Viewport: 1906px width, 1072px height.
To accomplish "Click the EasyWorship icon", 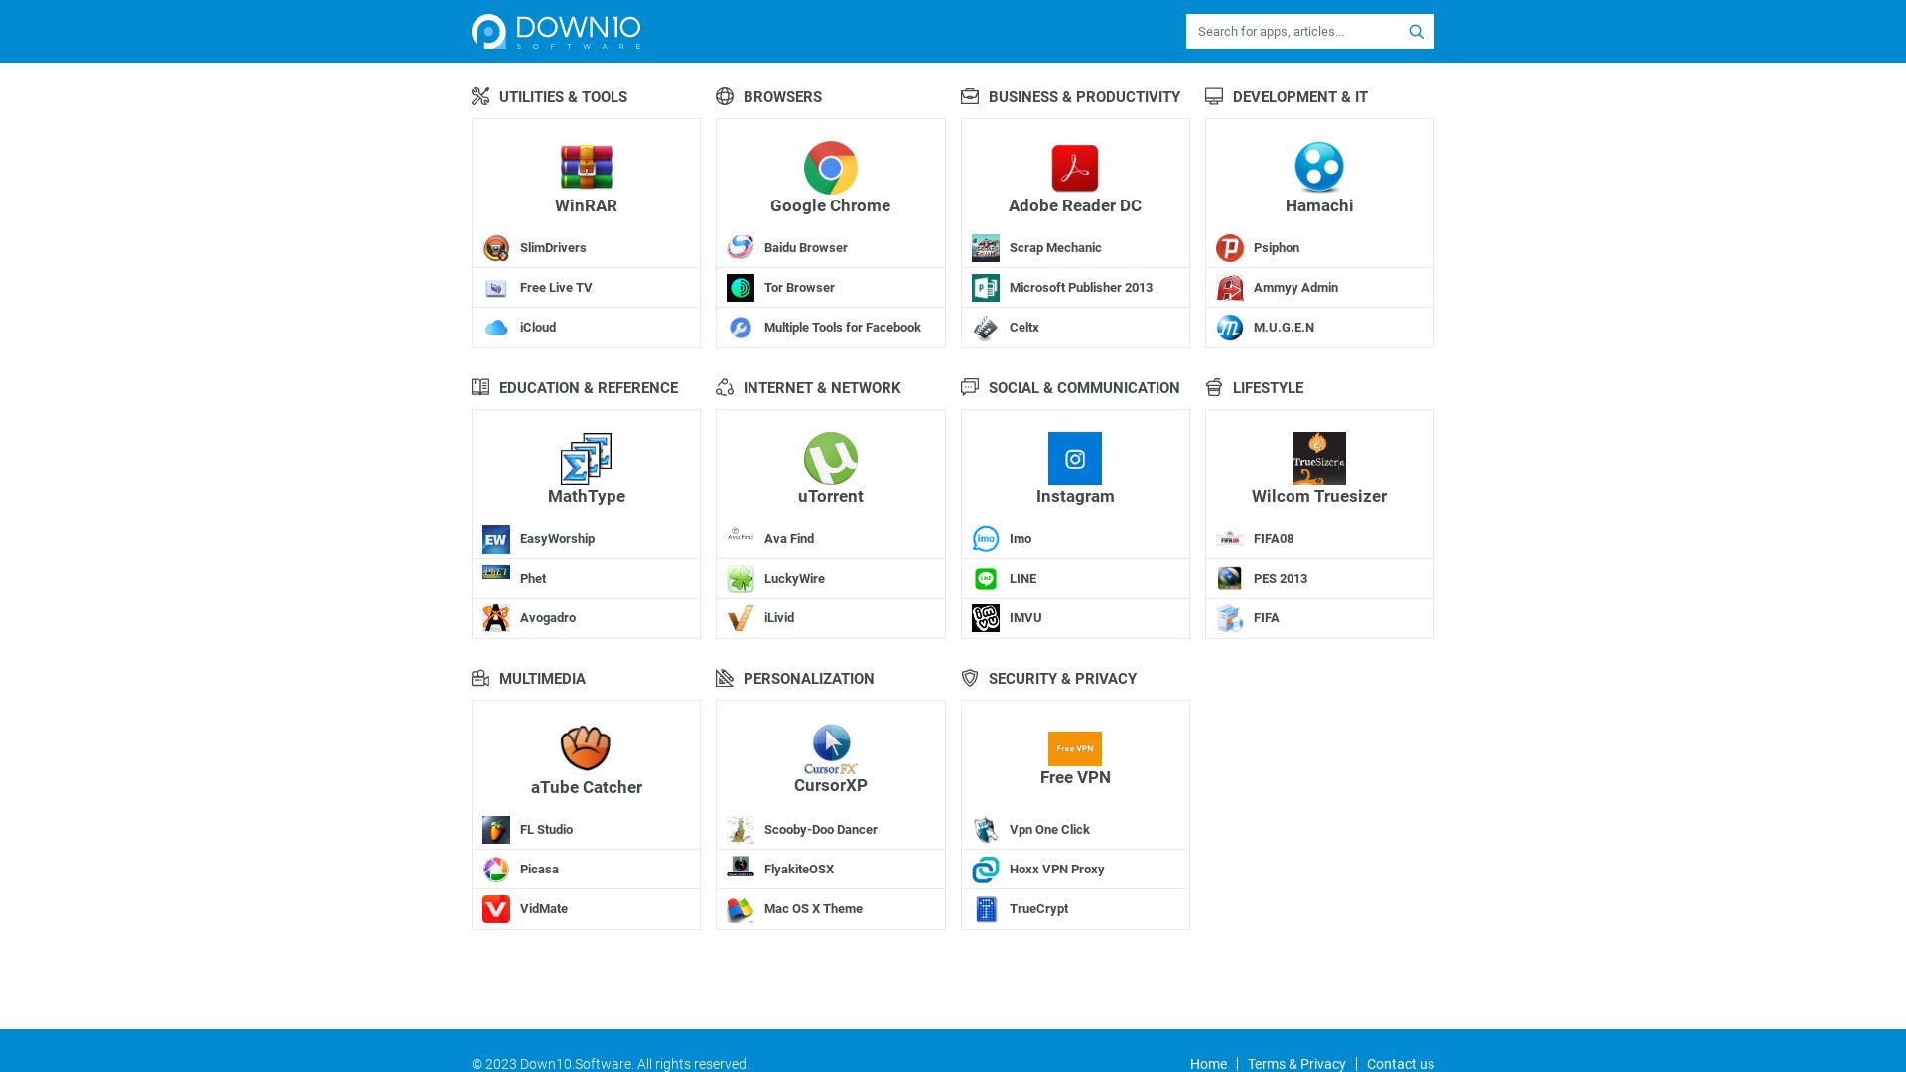I will tap(496, 539).
